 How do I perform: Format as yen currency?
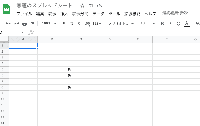[64, 24]
